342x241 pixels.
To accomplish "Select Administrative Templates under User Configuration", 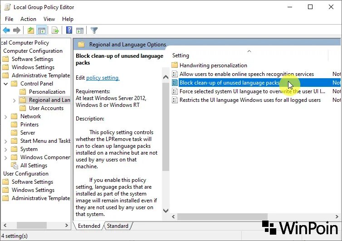I will coord(41,198).
